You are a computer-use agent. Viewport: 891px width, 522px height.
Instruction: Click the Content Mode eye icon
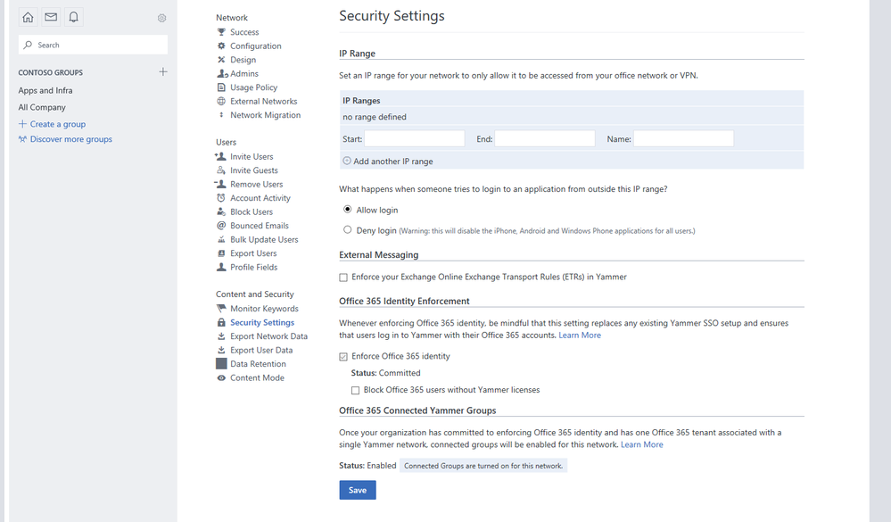pyautogui.click(x=221, y=377)
